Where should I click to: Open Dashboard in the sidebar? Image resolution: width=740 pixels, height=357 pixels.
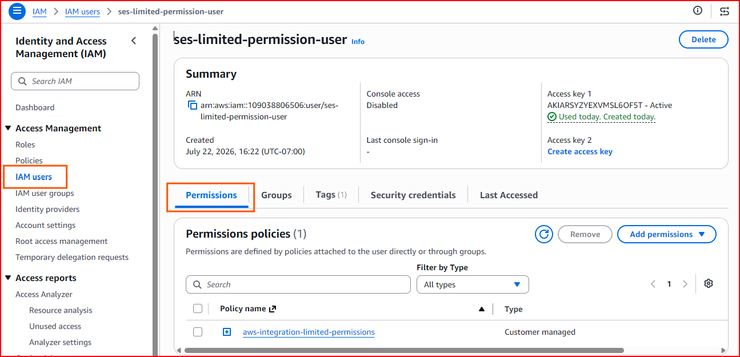(35, 107)
